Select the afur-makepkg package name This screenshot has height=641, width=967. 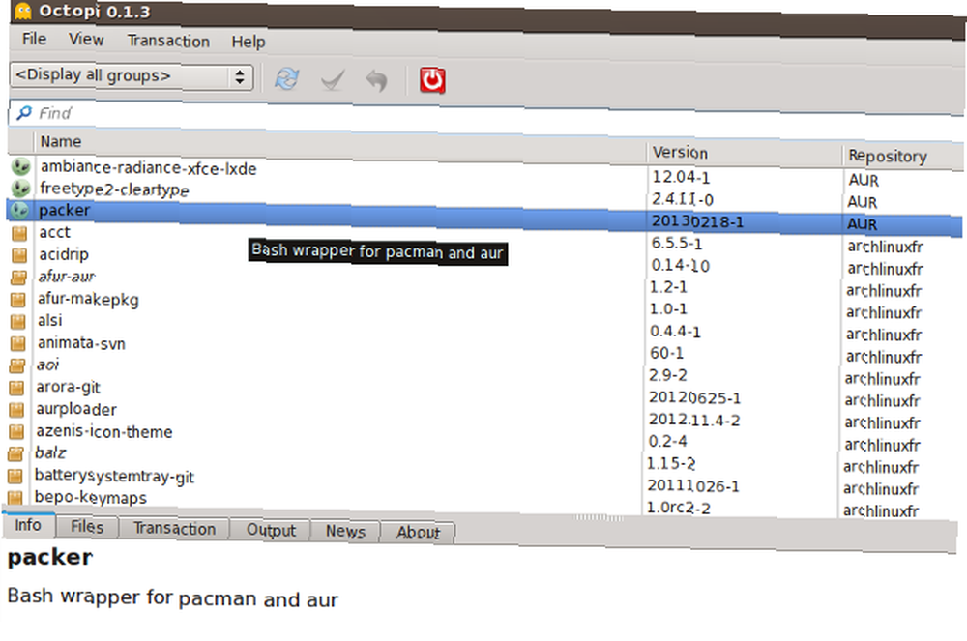(x=88, y=299)
